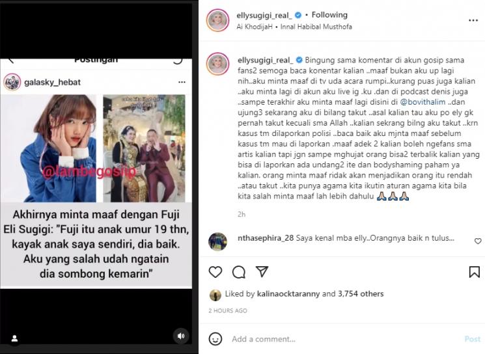Open the Ai KhodijaH audio link
Viewport: 485px width, 354px height.
click(255, 27)
